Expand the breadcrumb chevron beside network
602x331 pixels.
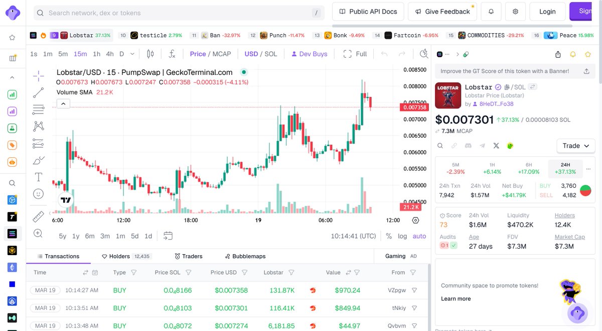pyautogui.click(x=457, y=54)
